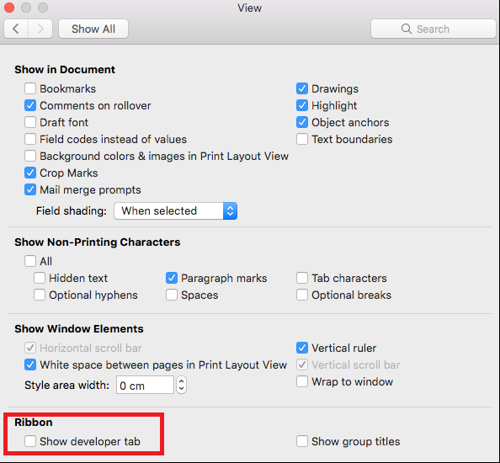Click inside the Style area width field
Viewport: 500px width, 463px height.
[145, 385]
